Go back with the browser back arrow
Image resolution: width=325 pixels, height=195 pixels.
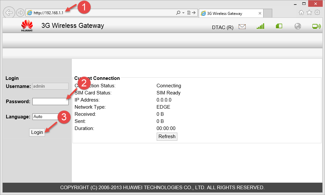pyautogui.click(x=9, y=13)
